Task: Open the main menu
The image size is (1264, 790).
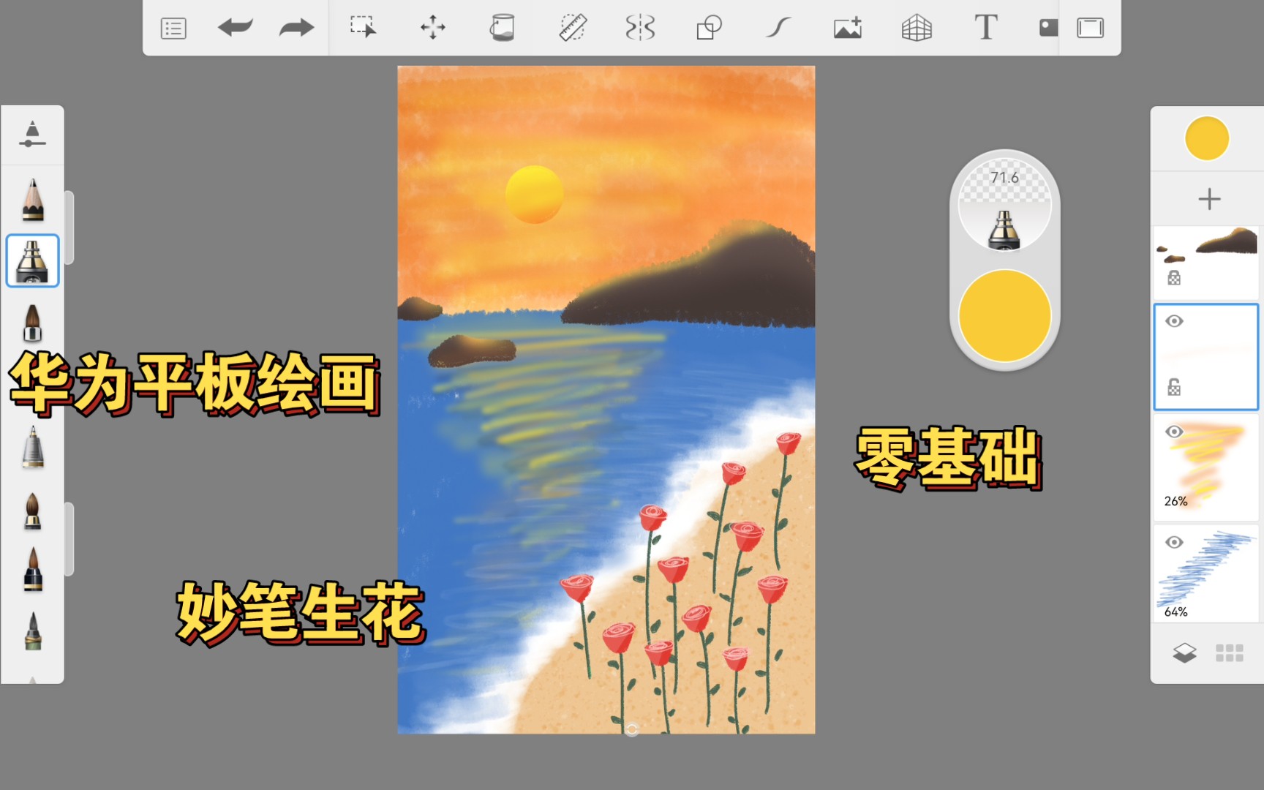Action: [x=173, y=27]
